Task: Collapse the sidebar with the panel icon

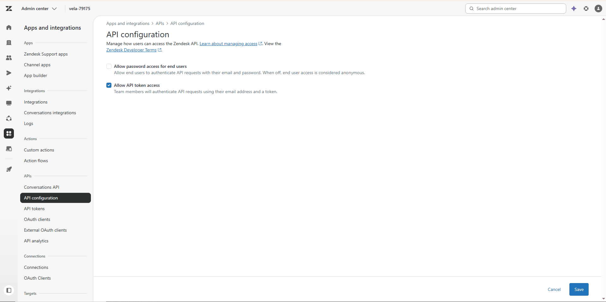Action: click(x=9, y=290)
